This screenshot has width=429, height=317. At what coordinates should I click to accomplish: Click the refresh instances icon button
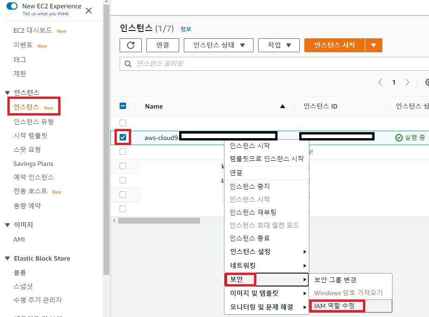pyautogui.click(x=131, y=45)
